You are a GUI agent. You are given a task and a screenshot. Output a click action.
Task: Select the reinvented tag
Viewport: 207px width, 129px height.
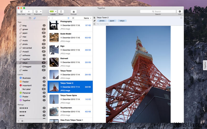click(x=32, y=48)
